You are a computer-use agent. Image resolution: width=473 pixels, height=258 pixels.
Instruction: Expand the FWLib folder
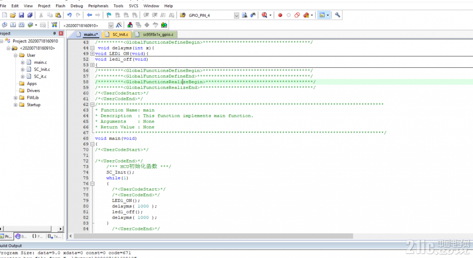pyautogui.click(x=15, y=98)
